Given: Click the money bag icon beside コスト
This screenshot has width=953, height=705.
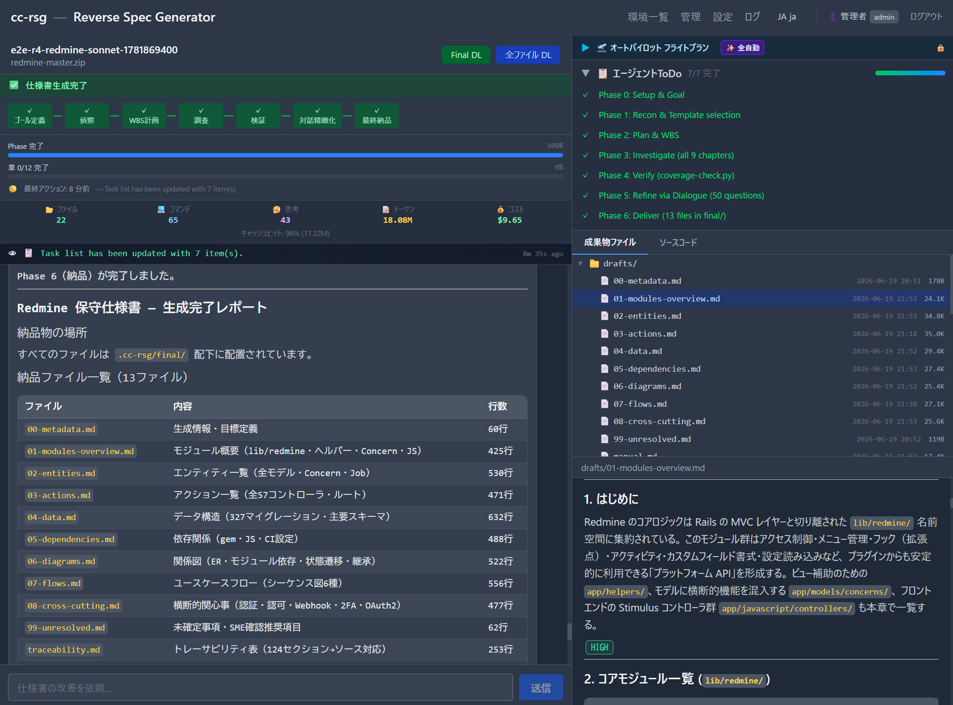Looking at the screenshot, I should [501, 209].
